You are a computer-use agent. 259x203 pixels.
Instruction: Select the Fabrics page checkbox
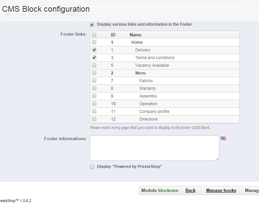point(94,81)
